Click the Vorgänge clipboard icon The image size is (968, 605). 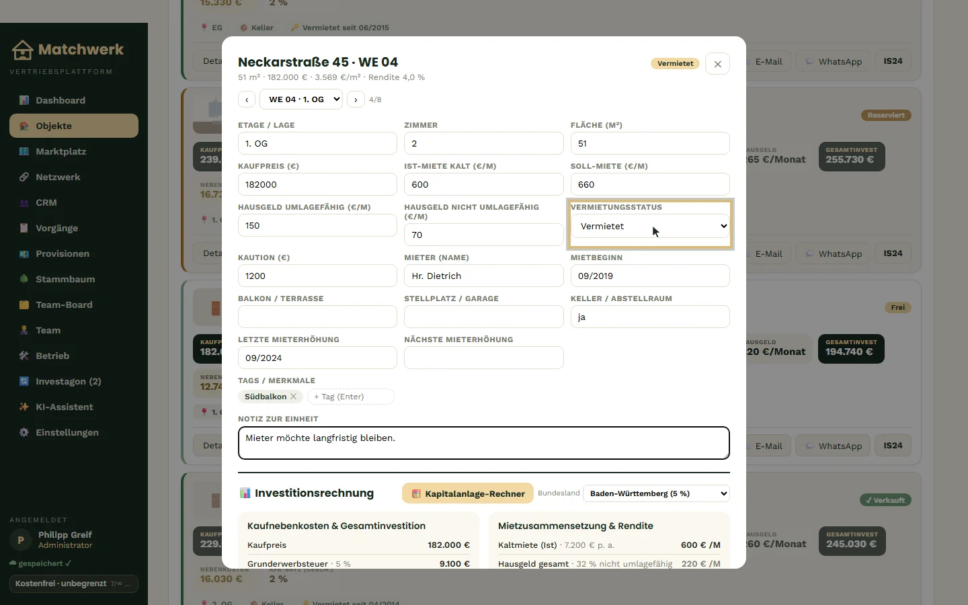[24, 228]
